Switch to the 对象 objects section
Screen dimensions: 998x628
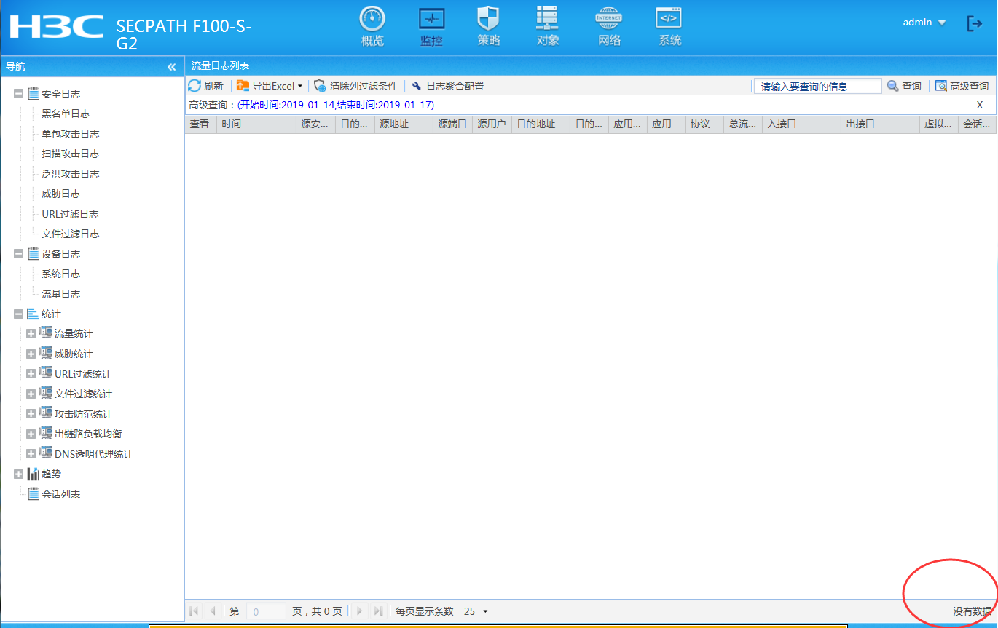[x=548, y=27]
